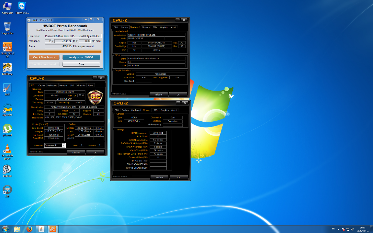Image resolution: width=373 pixels, height=233 pixels.
Task: Open Caches tab in CPU-Z processor window
Action: coord(42,85)
